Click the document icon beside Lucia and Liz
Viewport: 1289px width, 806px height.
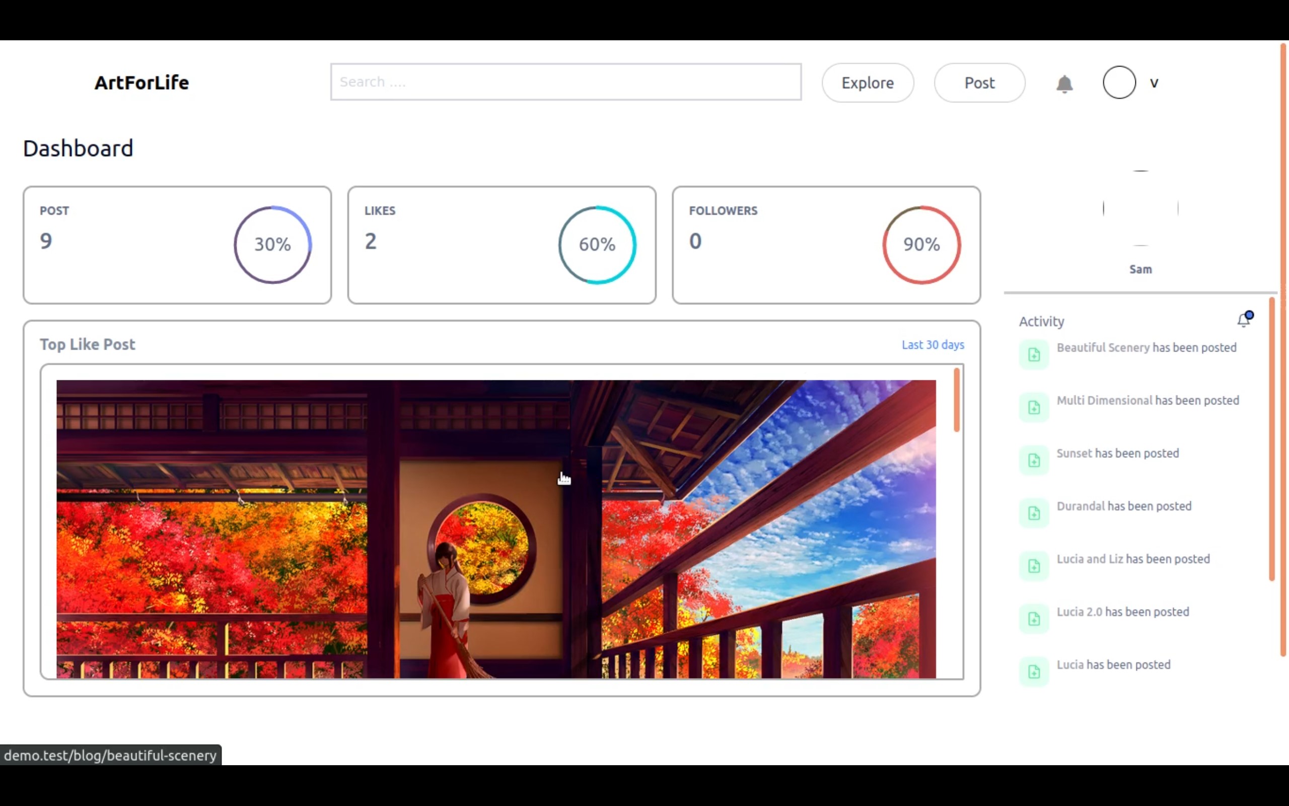tap(1034, 566)
